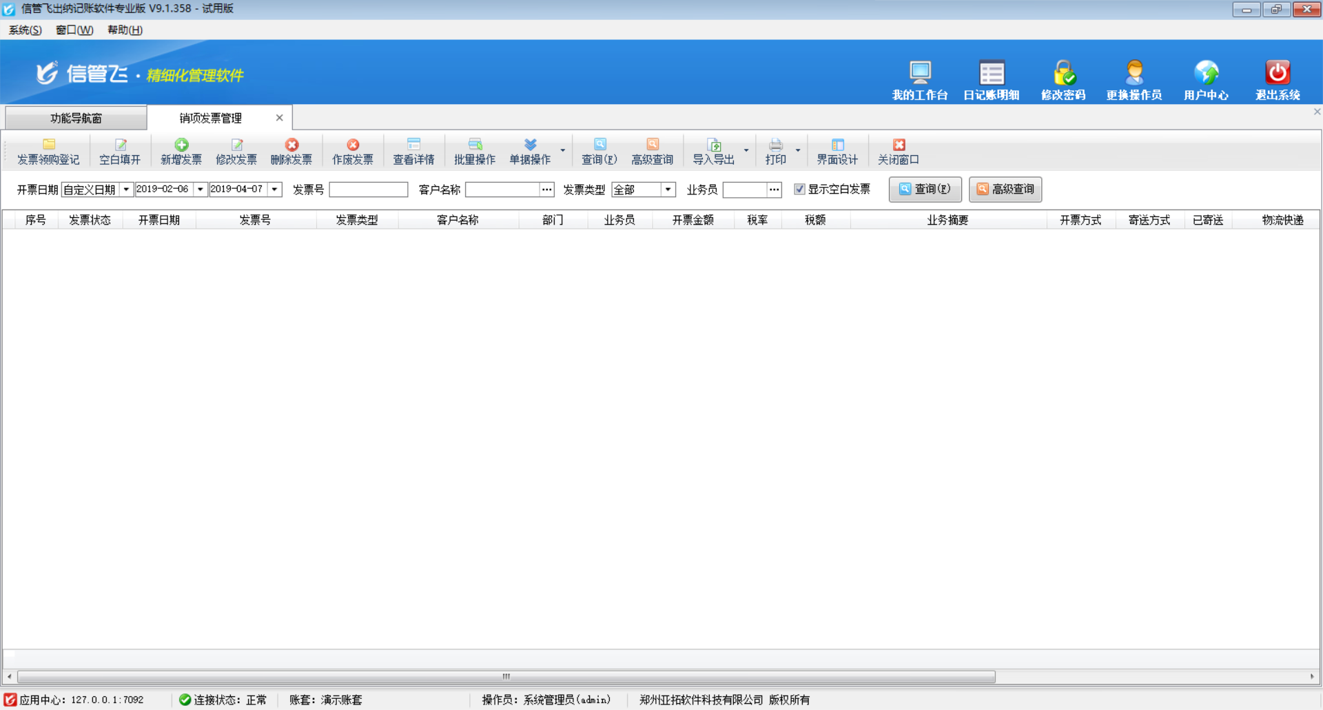
Task: Open the 单据操作 dropdown arrow
Action: (563, 150)
